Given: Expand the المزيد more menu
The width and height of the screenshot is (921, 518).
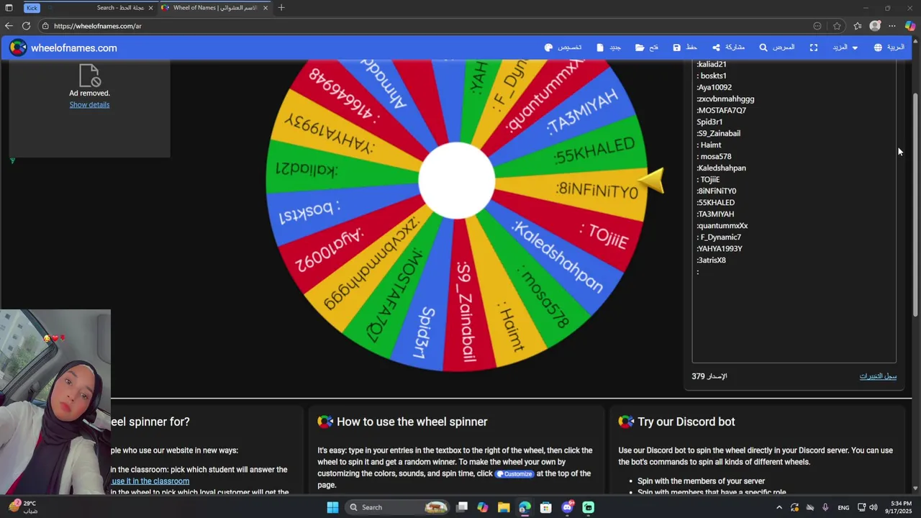Looking at the screenshot, I should (x=845, y=47).
